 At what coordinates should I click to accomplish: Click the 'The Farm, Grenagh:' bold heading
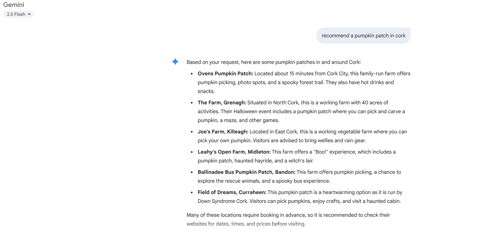222,103
